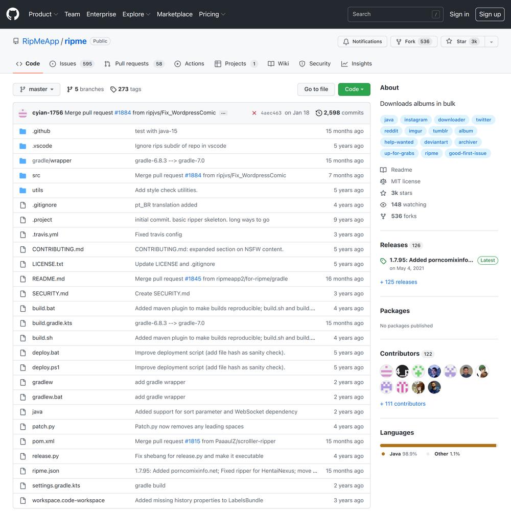Viewport: 511px width, 511px height.
Task: Click the Go to file button
Action: pos(316,89)
